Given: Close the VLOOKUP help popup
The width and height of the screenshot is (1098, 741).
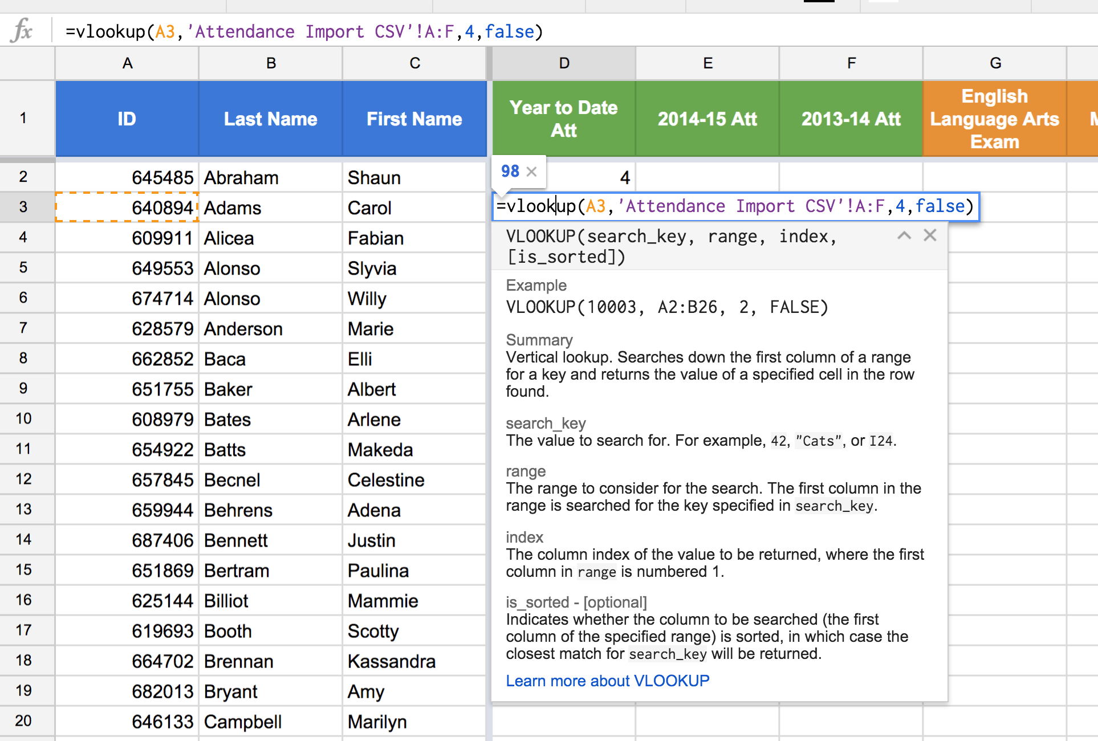Looking at the screenshot, I should point(930,235).
